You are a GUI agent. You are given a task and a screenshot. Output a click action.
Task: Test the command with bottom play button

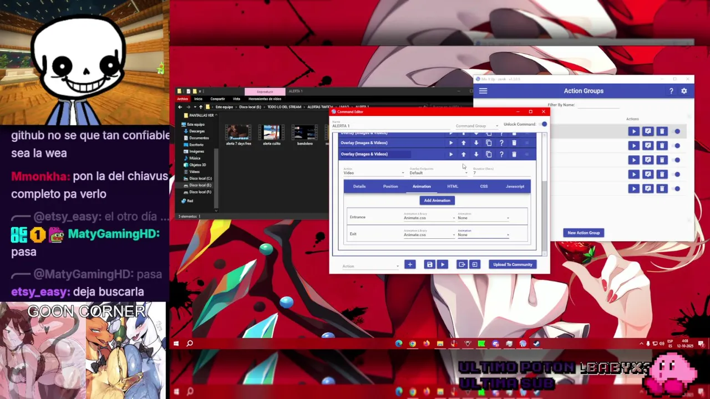tap(443, 265)
